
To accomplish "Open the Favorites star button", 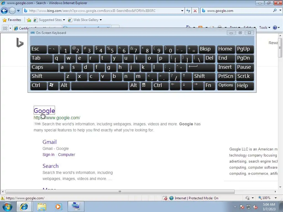I will tap(12, 20).
